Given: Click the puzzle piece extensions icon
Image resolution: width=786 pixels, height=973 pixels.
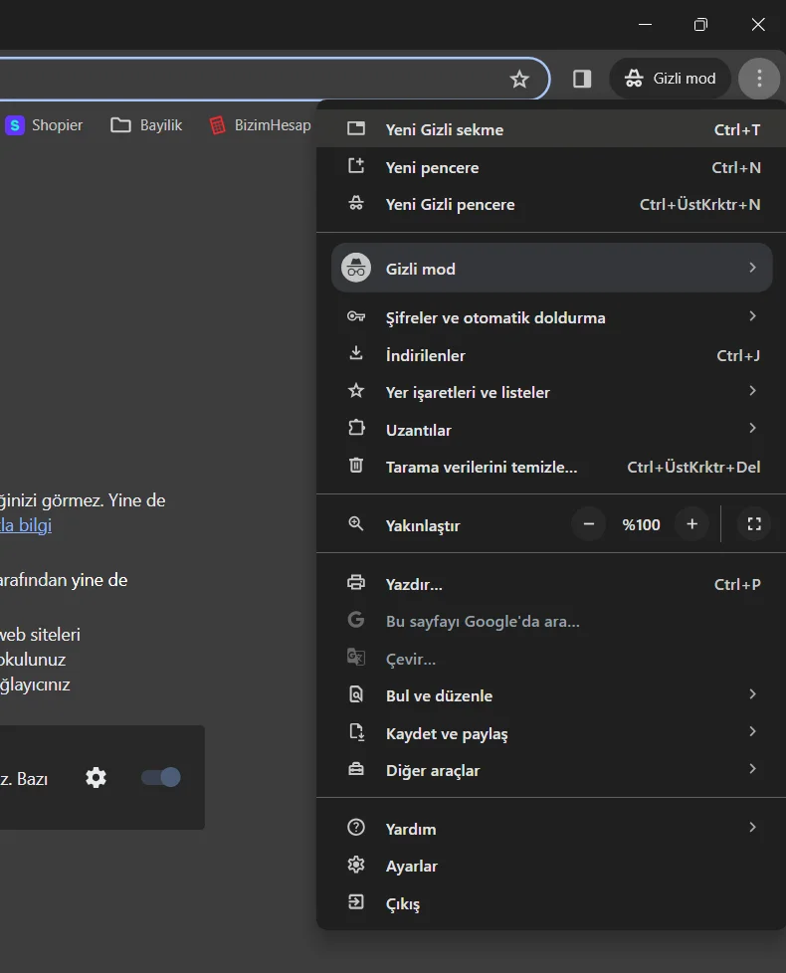Looking at the screenshot, I should (356, 428).
